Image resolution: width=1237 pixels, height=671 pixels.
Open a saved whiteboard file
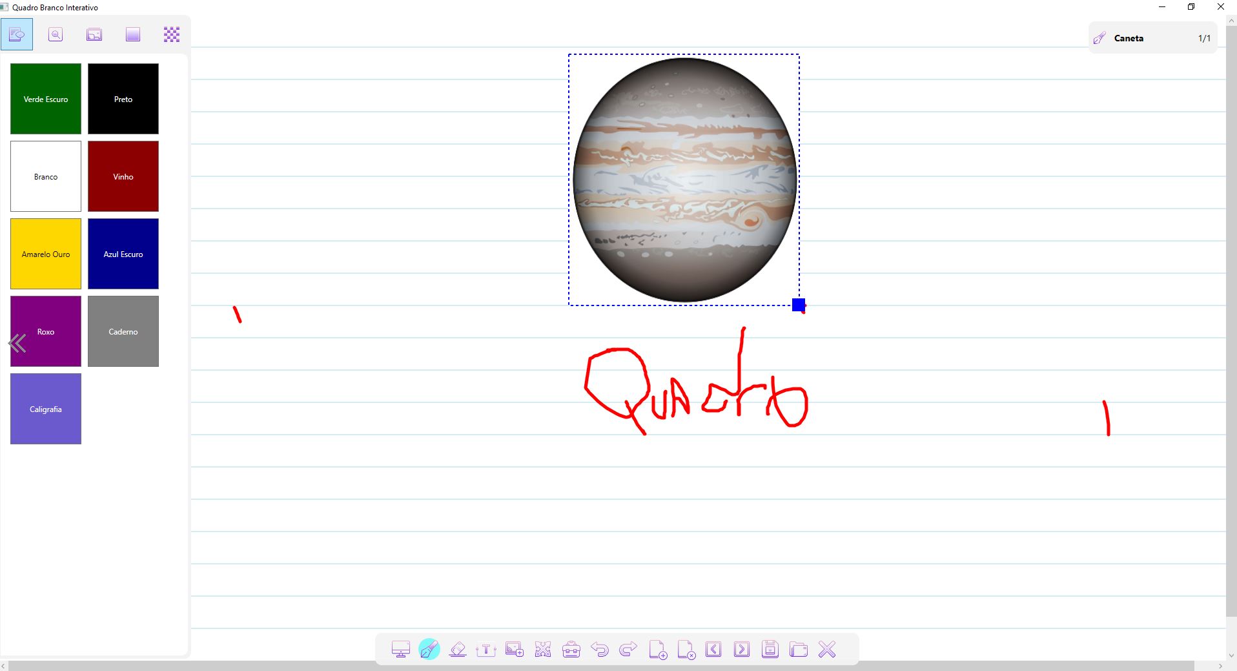click(799, 650)
